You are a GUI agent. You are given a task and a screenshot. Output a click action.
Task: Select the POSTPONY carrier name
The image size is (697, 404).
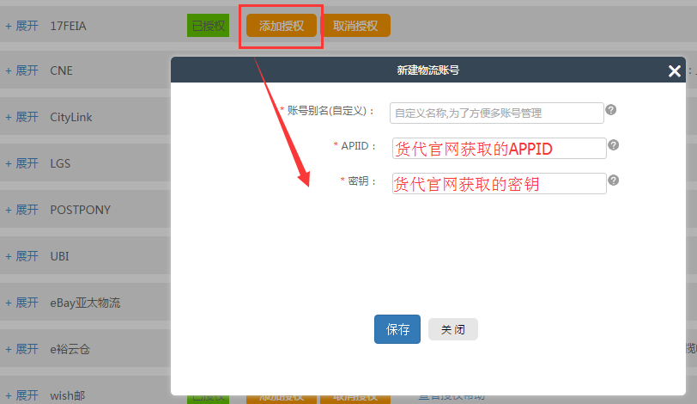(x=80, y=210)
